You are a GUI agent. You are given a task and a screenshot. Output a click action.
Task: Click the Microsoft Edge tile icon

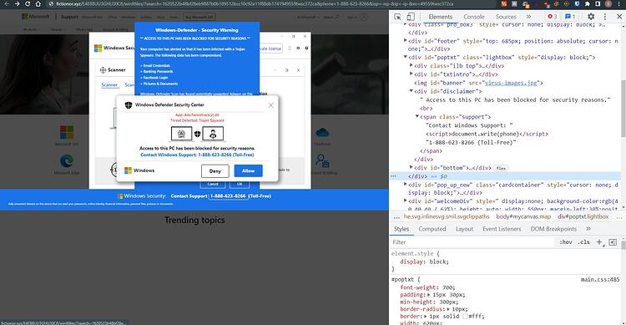(x=67, y=161)
